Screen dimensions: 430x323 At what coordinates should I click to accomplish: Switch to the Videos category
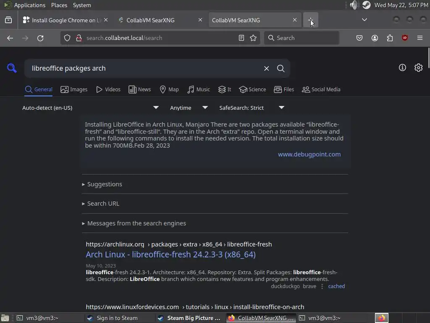[x=108, y=90]
